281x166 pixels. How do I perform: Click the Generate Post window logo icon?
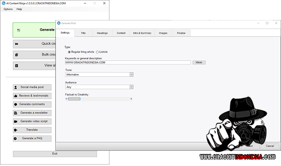click(x=59, y=23)
